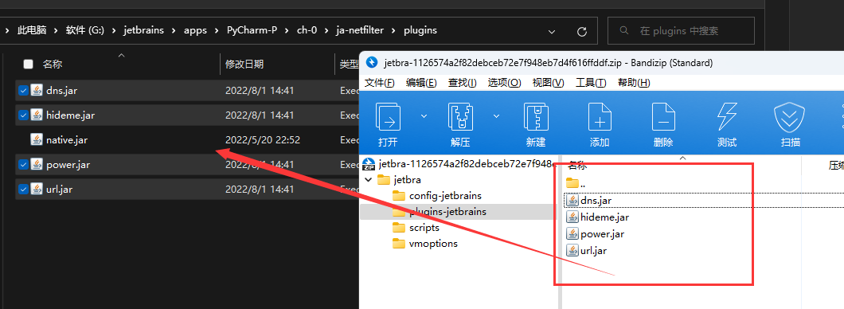Navigate to jetbrains in Explorer breadcrumb
Viewport: 844px width, 309px height.
tap(143, 31)
